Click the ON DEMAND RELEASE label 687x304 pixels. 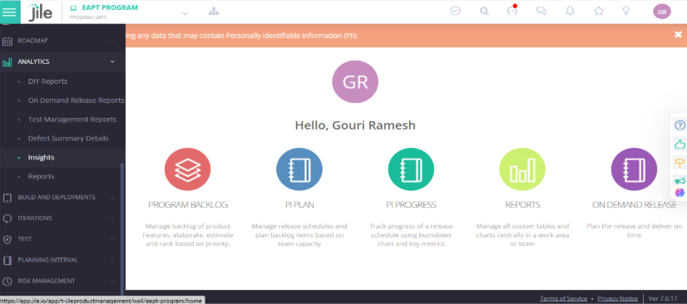point(634,204)
